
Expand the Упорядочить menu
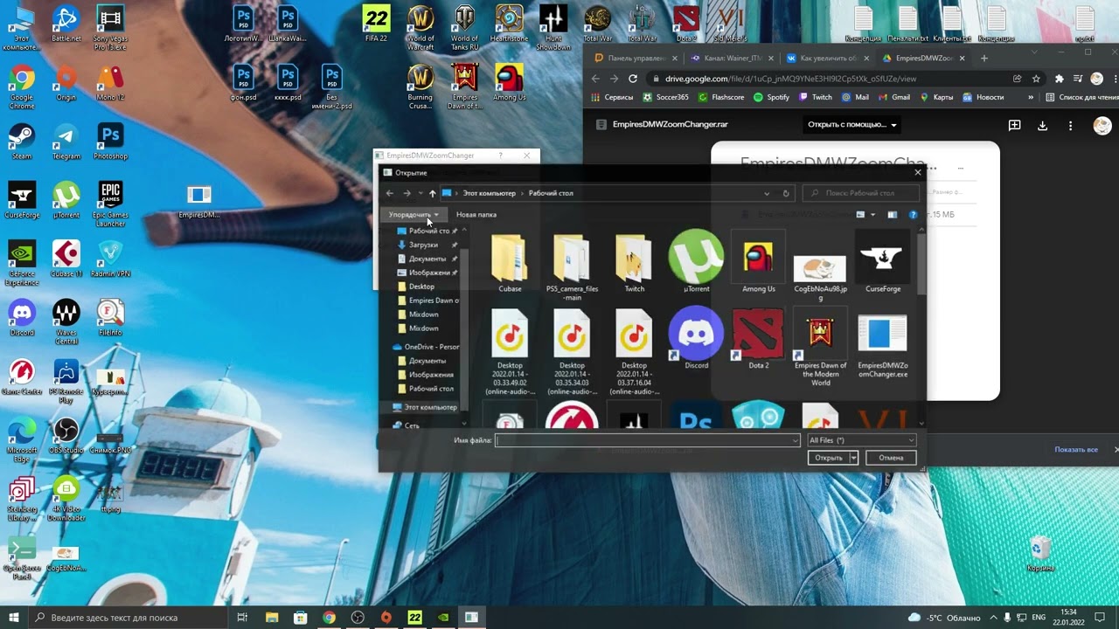point(414,215)
